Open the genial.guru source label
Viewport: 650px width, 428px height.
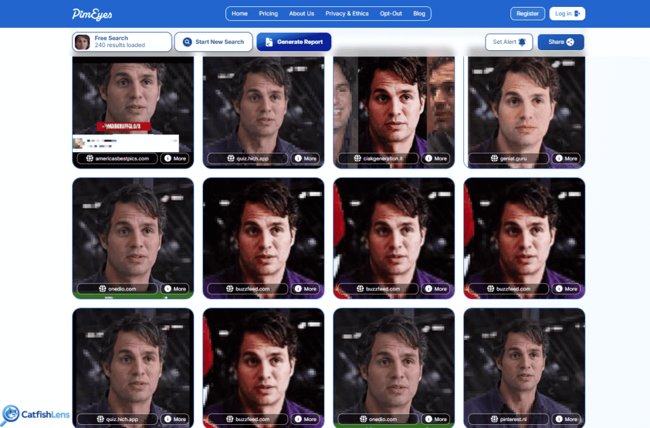coord(508,159)
